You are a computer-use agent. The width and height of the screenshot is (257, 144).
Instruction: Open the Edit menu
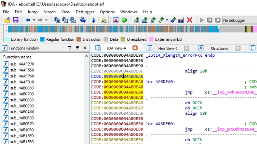coord(18,12)
